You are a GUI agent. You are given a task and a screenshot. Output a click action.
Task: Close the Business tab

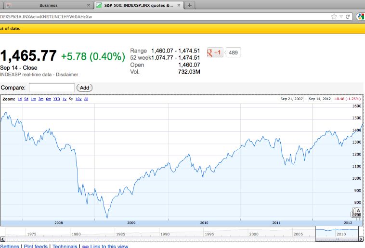point(89,5)
